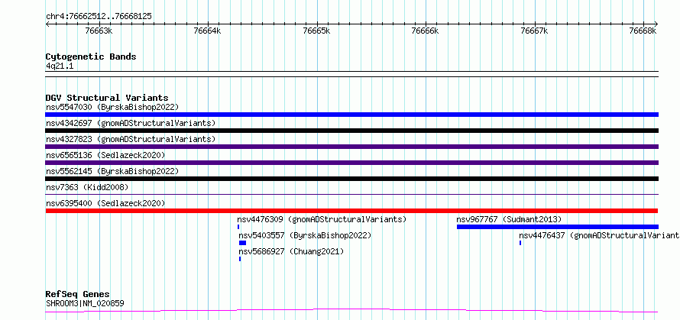Click the tiny nsv5686927 variant marker
This screenshot has height=320, width=680.
coord(240,259)
